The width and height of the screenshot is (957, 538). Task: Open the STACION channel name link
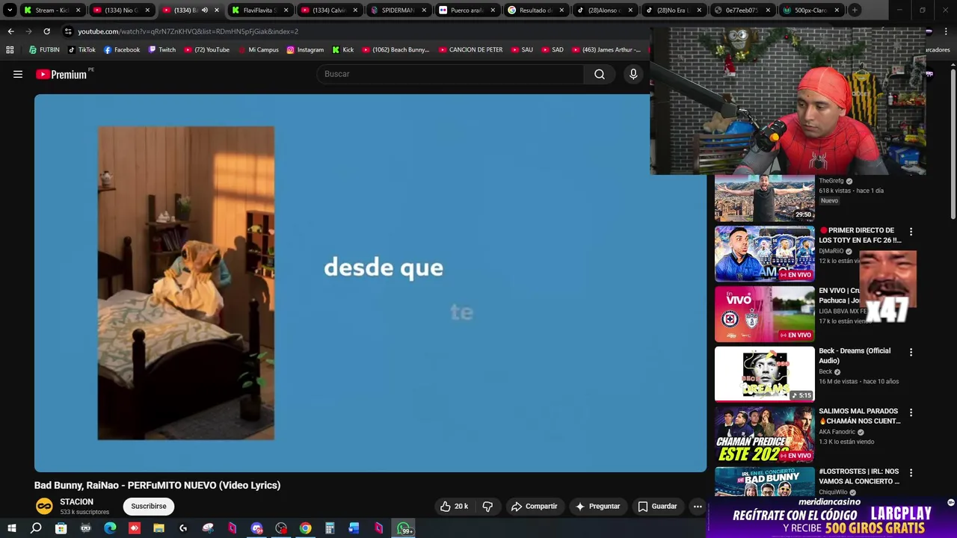(x=77, y=502)
